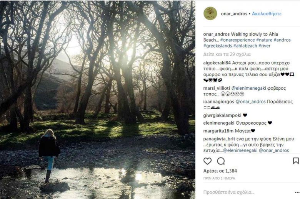300x199 pixels.
Task: Click the heart like icon
Action: point(207,161)
